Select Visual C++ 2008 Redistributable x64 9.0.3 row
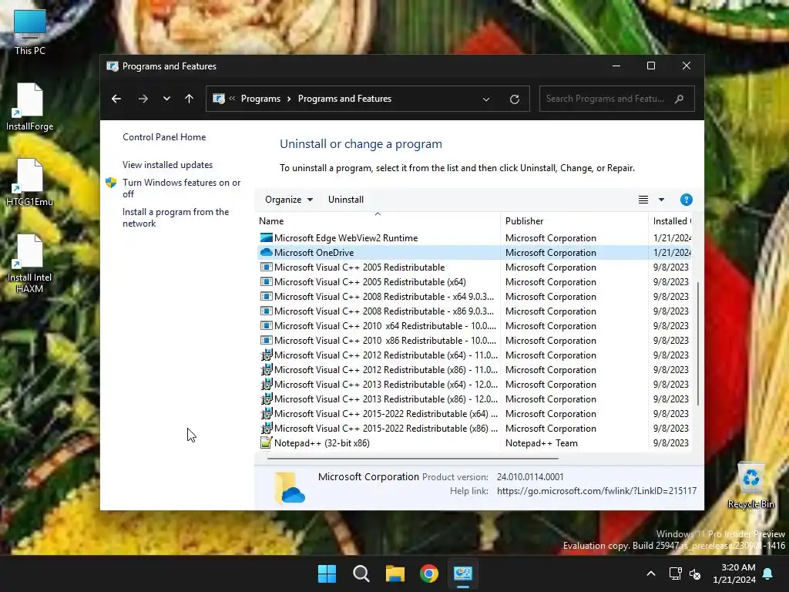 474,297
